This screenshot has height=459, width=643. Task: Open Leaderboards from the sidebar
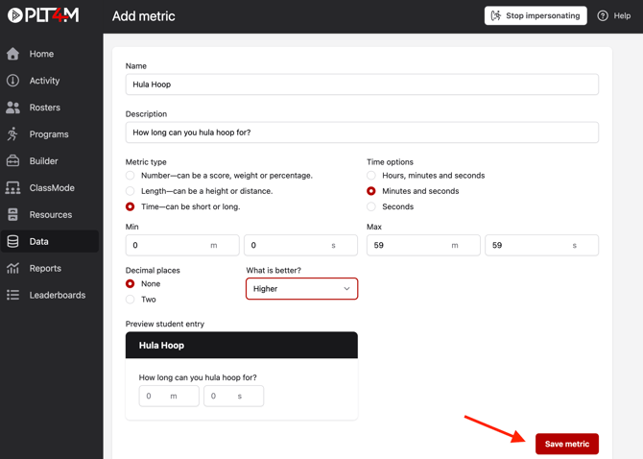[x=50, y=295]
